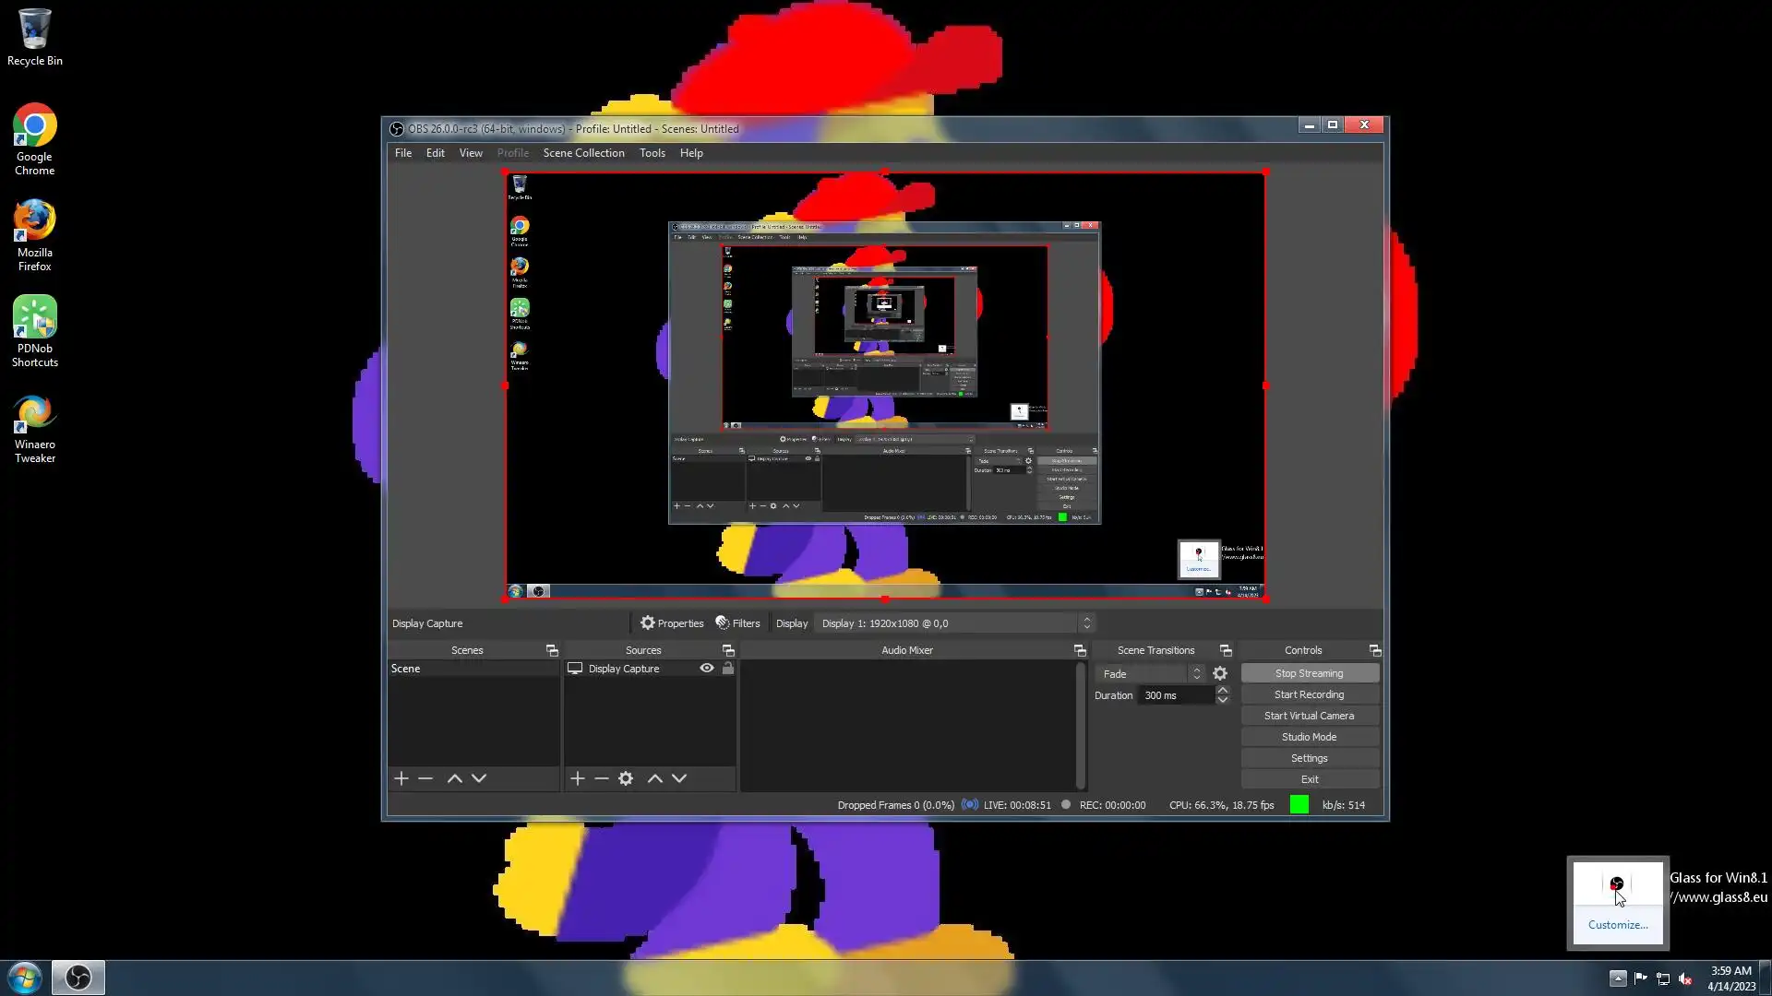Pop out the Audio Mixer dock
This screenshot has width=1772, height=996.
(x=1080, y=651)
